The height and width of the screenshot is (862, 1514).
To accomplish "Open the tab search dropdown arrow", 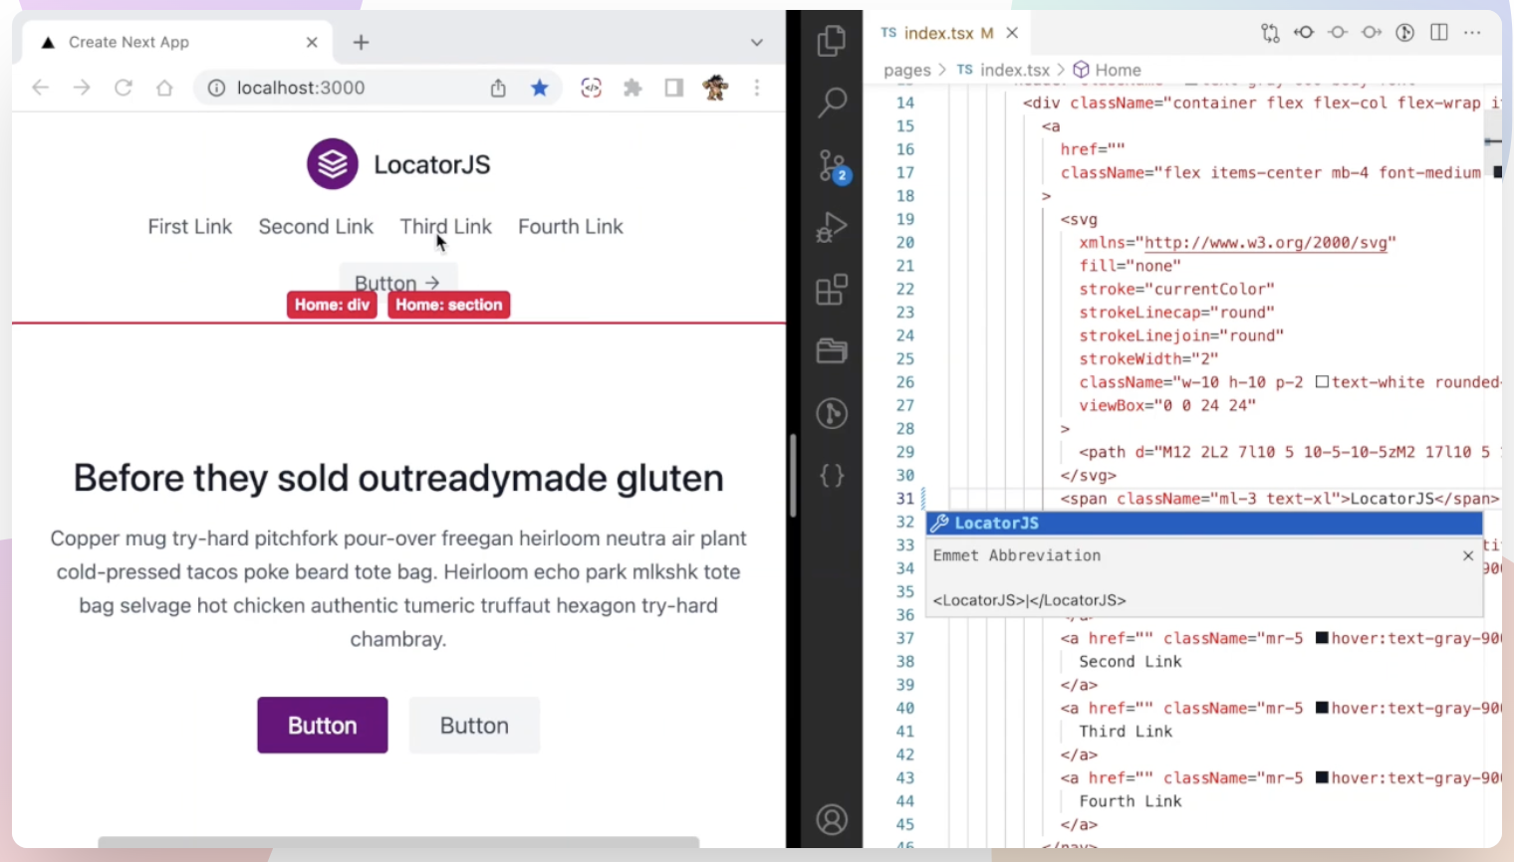I will point(757,42).
